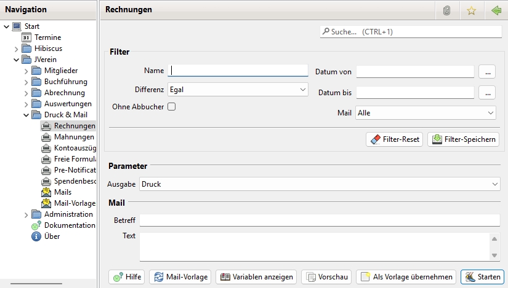Image resolution: width=508 pixels, height=288 pixels.
Task: Click the Filter-Reset button
Action: pyautogui.click(x=394, y=139)
